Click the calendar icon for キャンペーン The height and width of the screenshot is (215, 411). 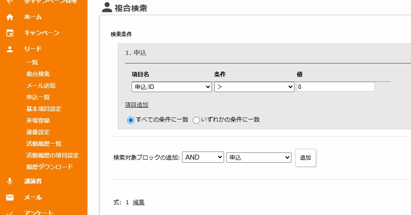point(10,33)
